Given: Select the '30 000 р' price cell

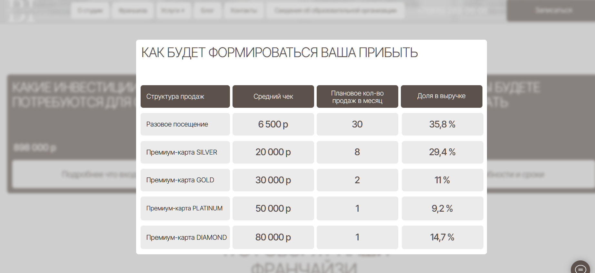Looking at the screenshot, I should [273, 180].
